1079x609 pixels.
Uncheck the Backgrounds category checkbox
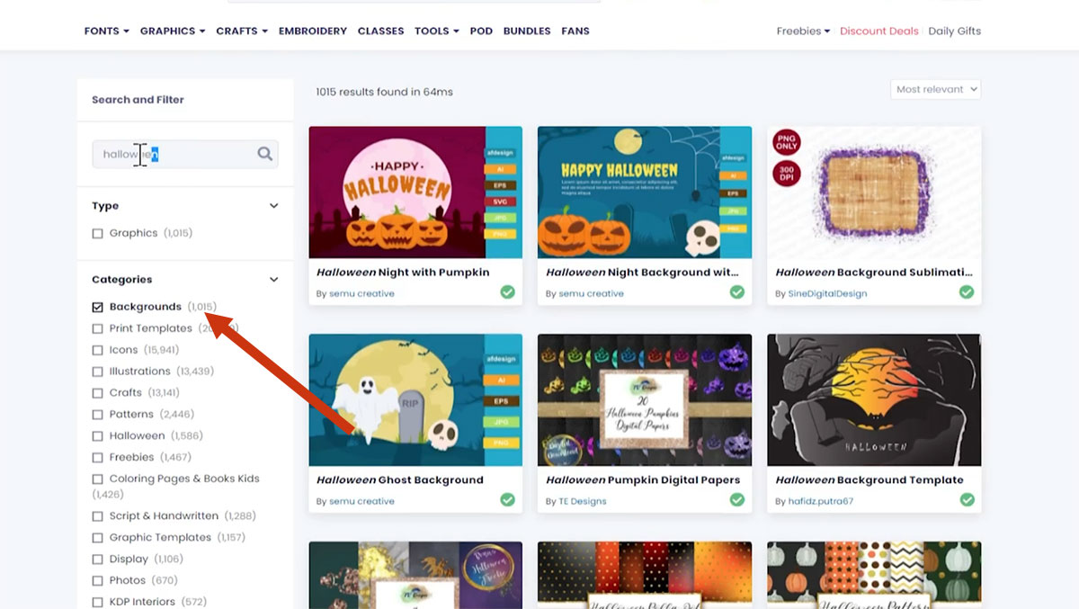pos(97,307)
